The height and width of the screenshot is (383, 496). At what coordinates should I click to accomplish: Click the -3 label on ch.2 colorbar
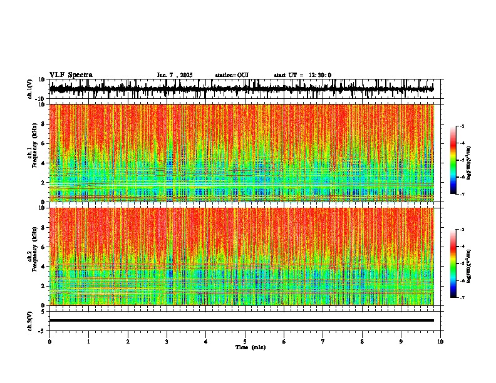(462, 230)
